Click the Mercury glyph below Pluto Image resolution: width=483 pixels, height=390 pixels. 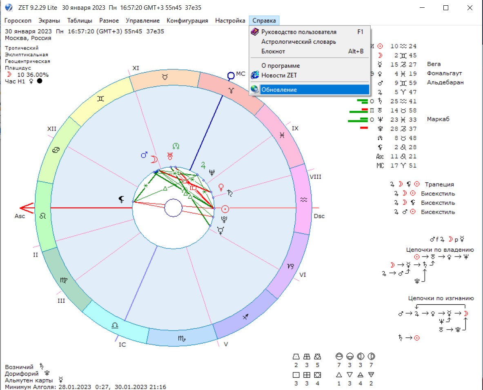pos(221,230)
